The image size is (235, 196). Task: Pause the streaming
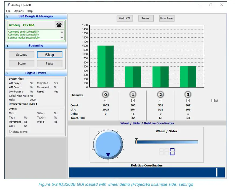(50, 63)
